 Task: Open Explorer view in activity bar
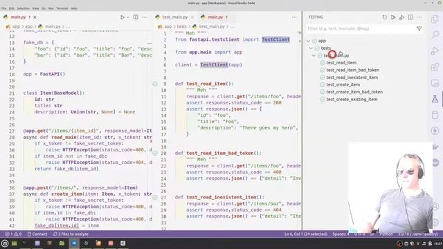(x=435, y=19)
